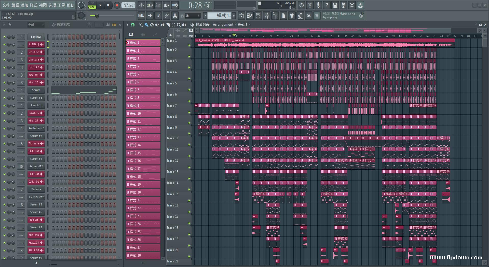Viewport: 489px width, 267px height.
Task: Open the 帮助 menu
Action: point(70,5)
